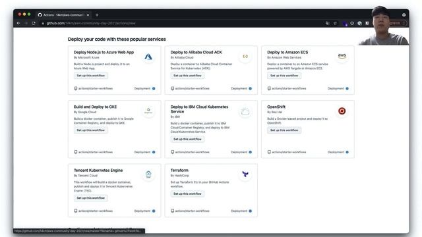Click Deployment blue dot in Tencent card
Viewport: 422px width, 237px height.
(154, 211)
